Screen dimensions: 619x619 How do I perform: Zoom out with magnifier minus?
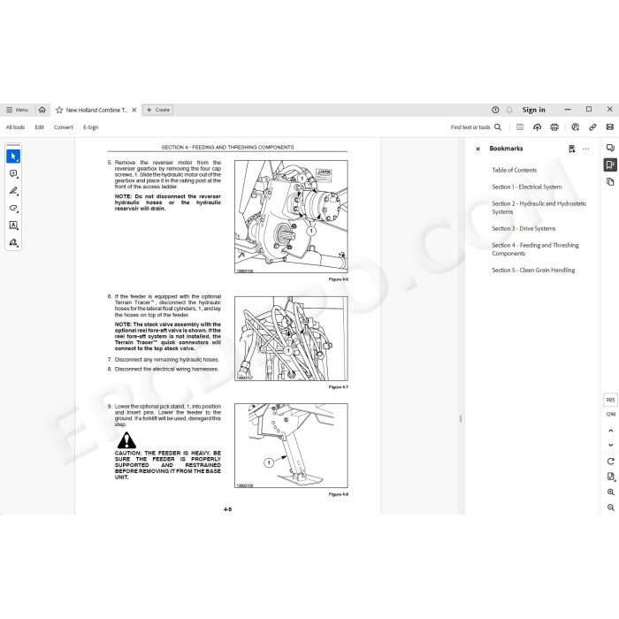pos(611,508)
